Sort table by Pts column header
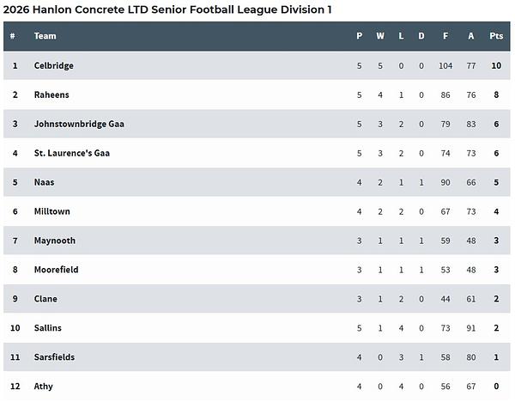This screenshot has width=515, height=402. click(495, 36)
